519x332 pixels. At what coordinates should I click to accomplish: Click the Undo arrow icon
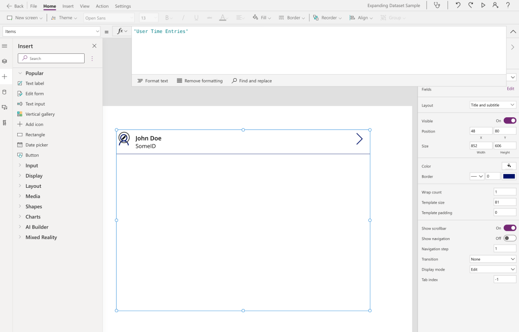458,6
